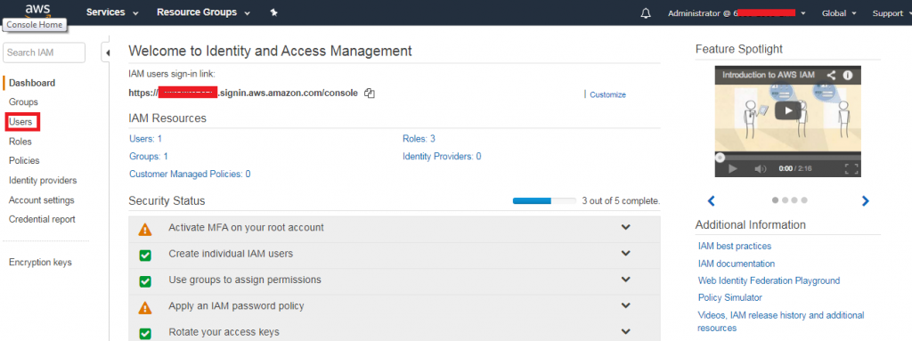Open the Global region dropdown
The width and height of the screenshot is (912, 341).
click(x=839, y=13)
